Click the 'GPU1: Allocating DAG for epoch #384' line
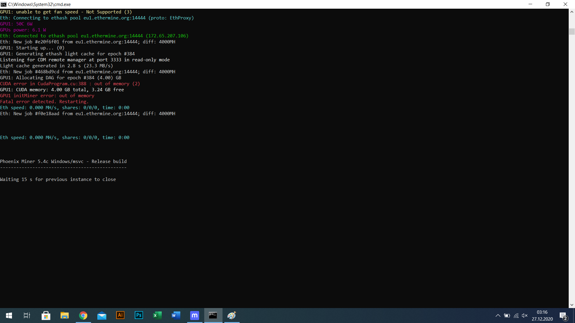 coord(60,78)
